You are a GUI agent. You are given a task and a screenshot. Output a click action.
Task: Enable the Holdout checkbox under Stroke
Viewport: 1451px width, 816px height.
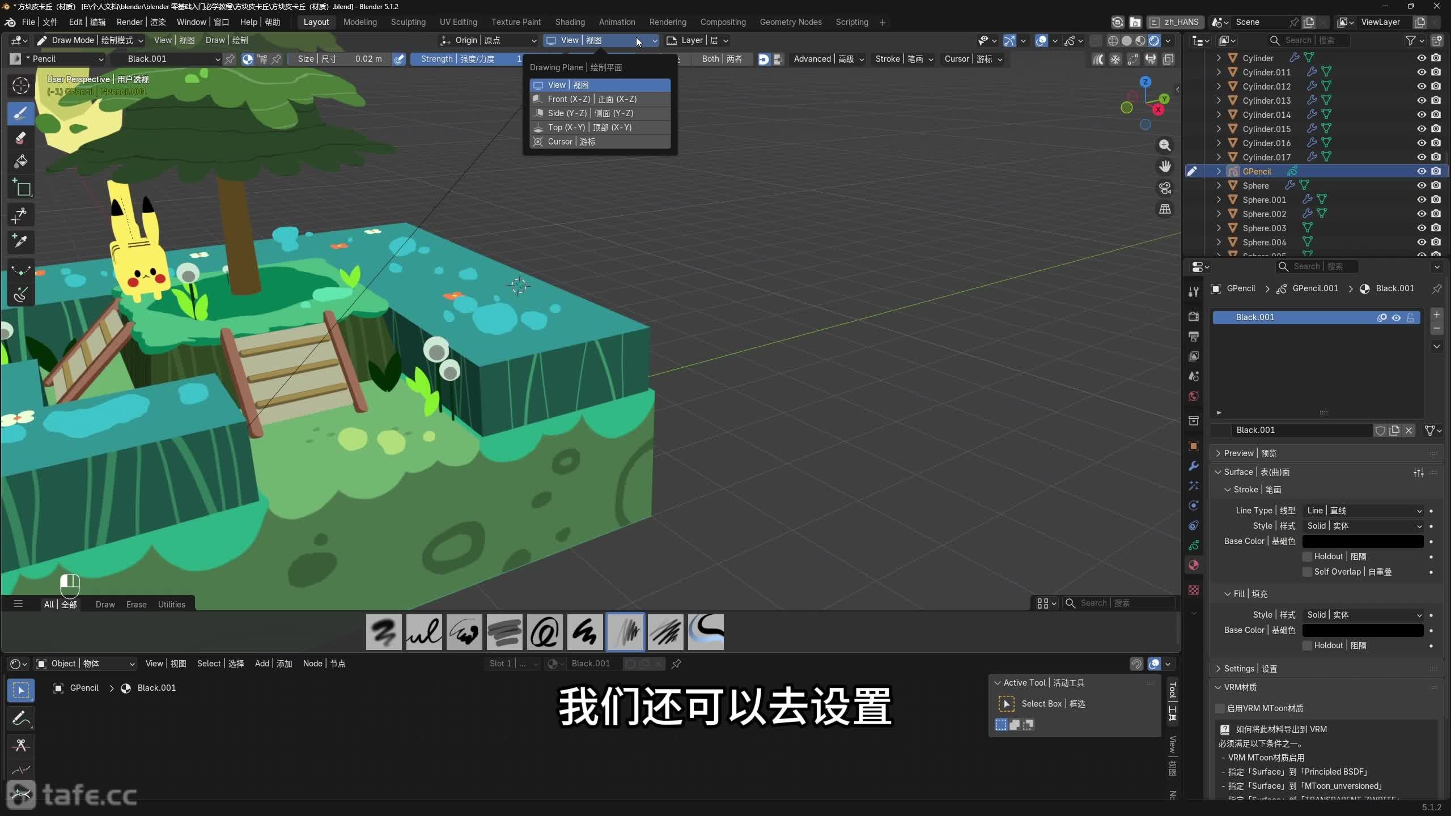(x=1308, y=556)
